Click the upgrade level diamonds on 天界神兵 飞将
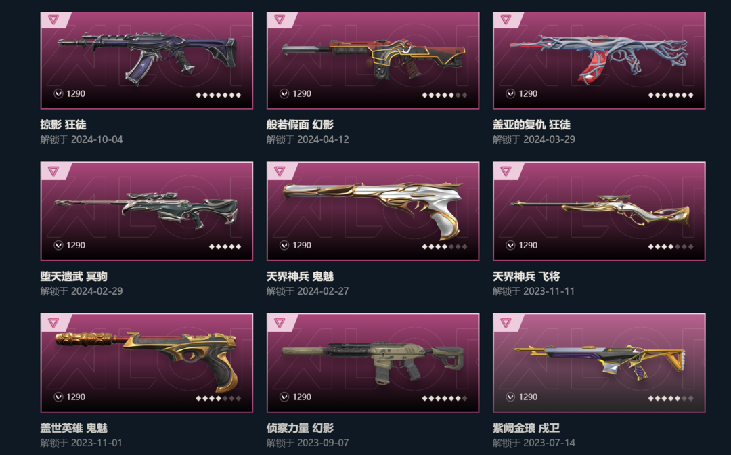This screenshot has height=455, width=731. point(670,246)
